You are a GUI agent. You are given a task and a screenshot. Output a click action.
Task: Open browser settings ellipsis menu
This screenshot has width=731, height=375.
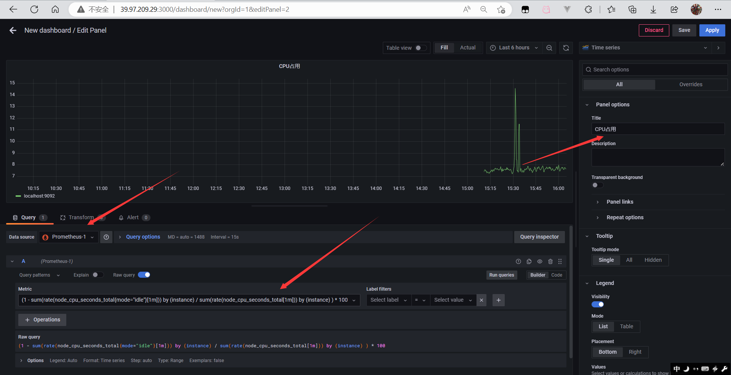718,9
